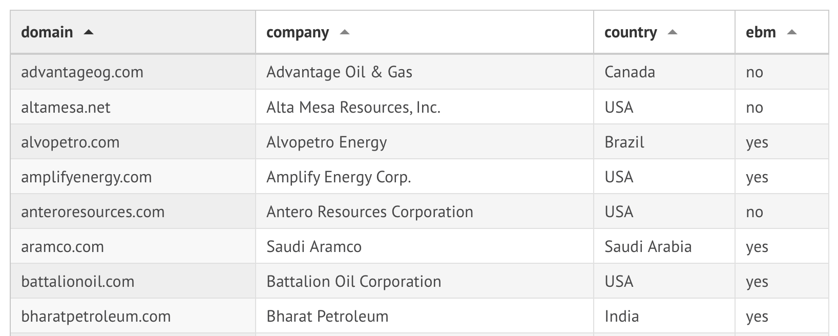Select the Canada country cell
The image size is (838, 336).
click(x=630, y=72)
